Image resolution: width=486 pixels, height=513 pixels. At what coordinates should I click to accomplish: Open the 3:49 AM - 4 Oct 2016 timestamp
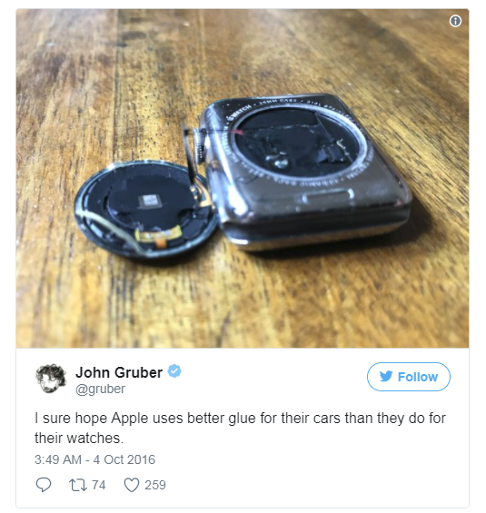pyautogui.click(x=94, y=459)
